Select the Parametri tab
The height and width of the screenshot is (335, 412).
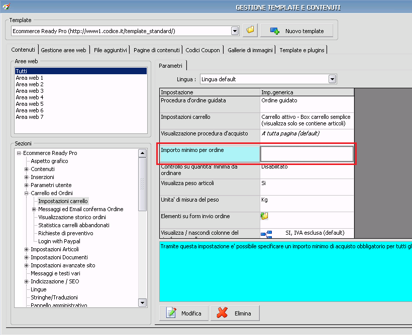click(170, 66)
